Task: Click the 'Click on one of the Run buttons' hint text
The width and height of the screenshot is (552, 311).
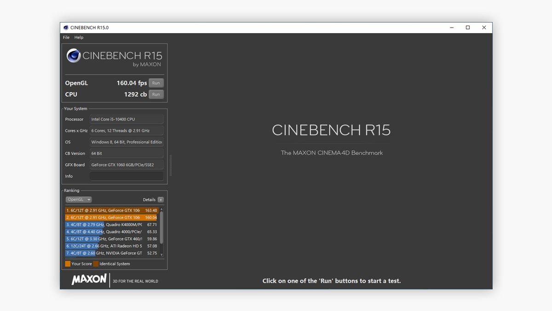Action: coord(332,281)
